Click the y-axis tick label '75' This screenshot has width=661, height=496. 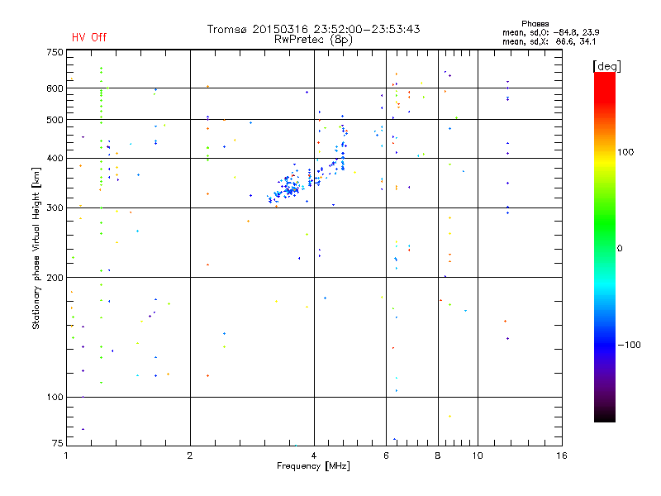point(58,443)
